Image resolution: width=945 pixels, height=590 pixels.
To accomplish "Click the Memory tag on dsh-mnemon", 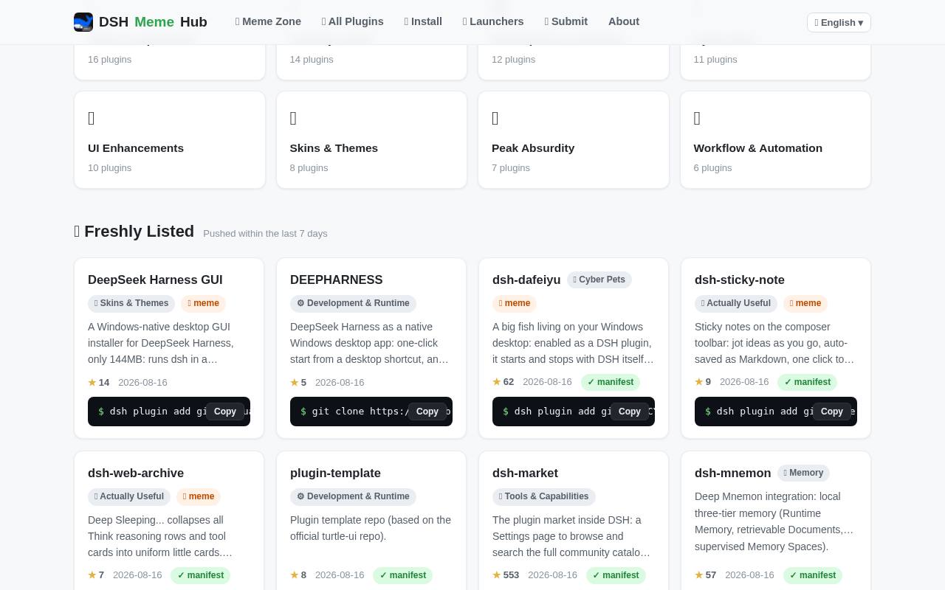I will click(x=803, y=473).
